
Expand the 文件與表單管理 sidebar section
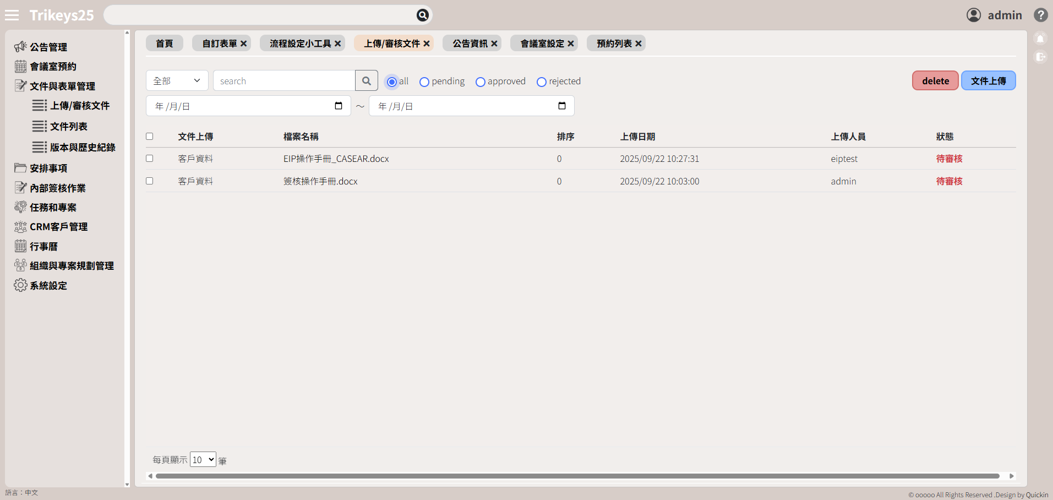tap(62, 86)
